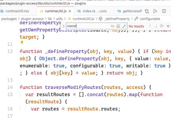The height and width of the screenshot is (119, 171).
Task: Click the compare changes icon
Action: 147,11
